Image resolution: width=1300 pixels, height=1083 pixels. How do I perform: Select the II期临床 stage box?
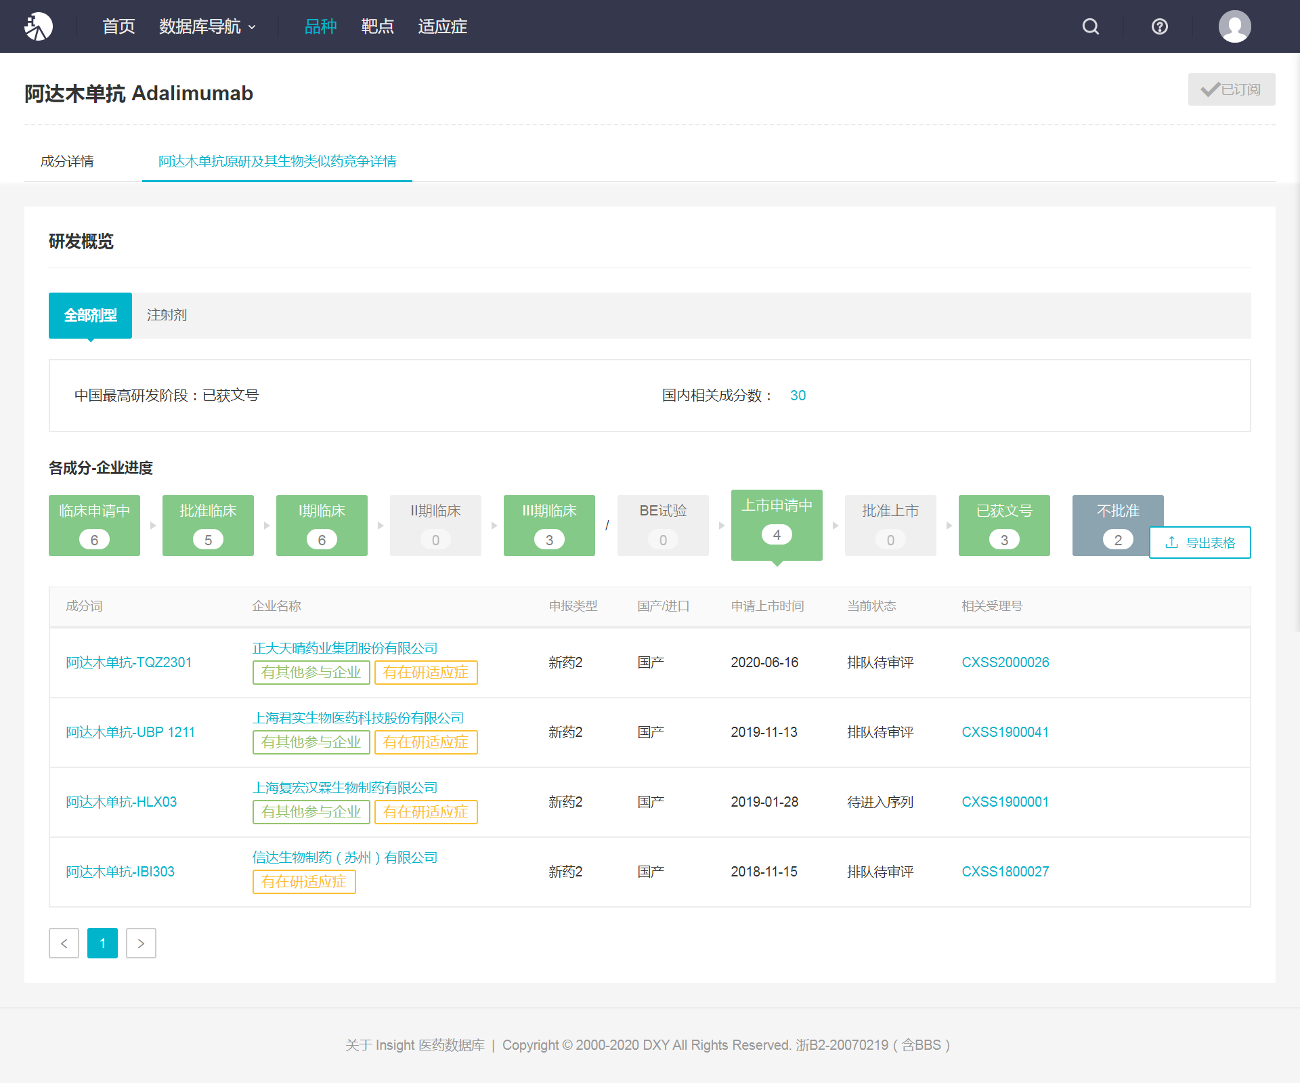(435, 526)
